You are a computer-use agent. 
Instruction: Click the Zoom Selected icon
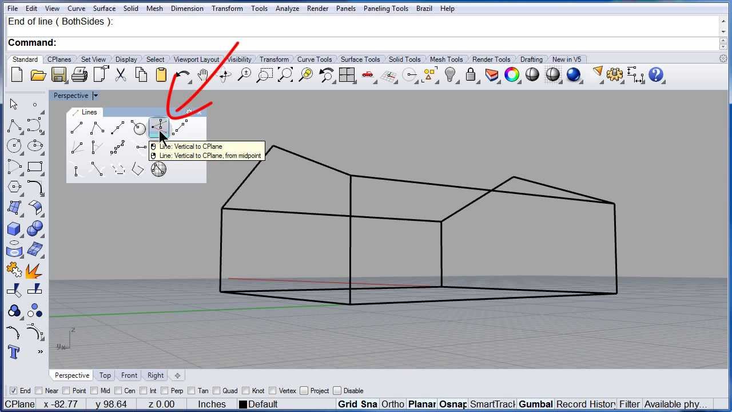pos(306,75)
